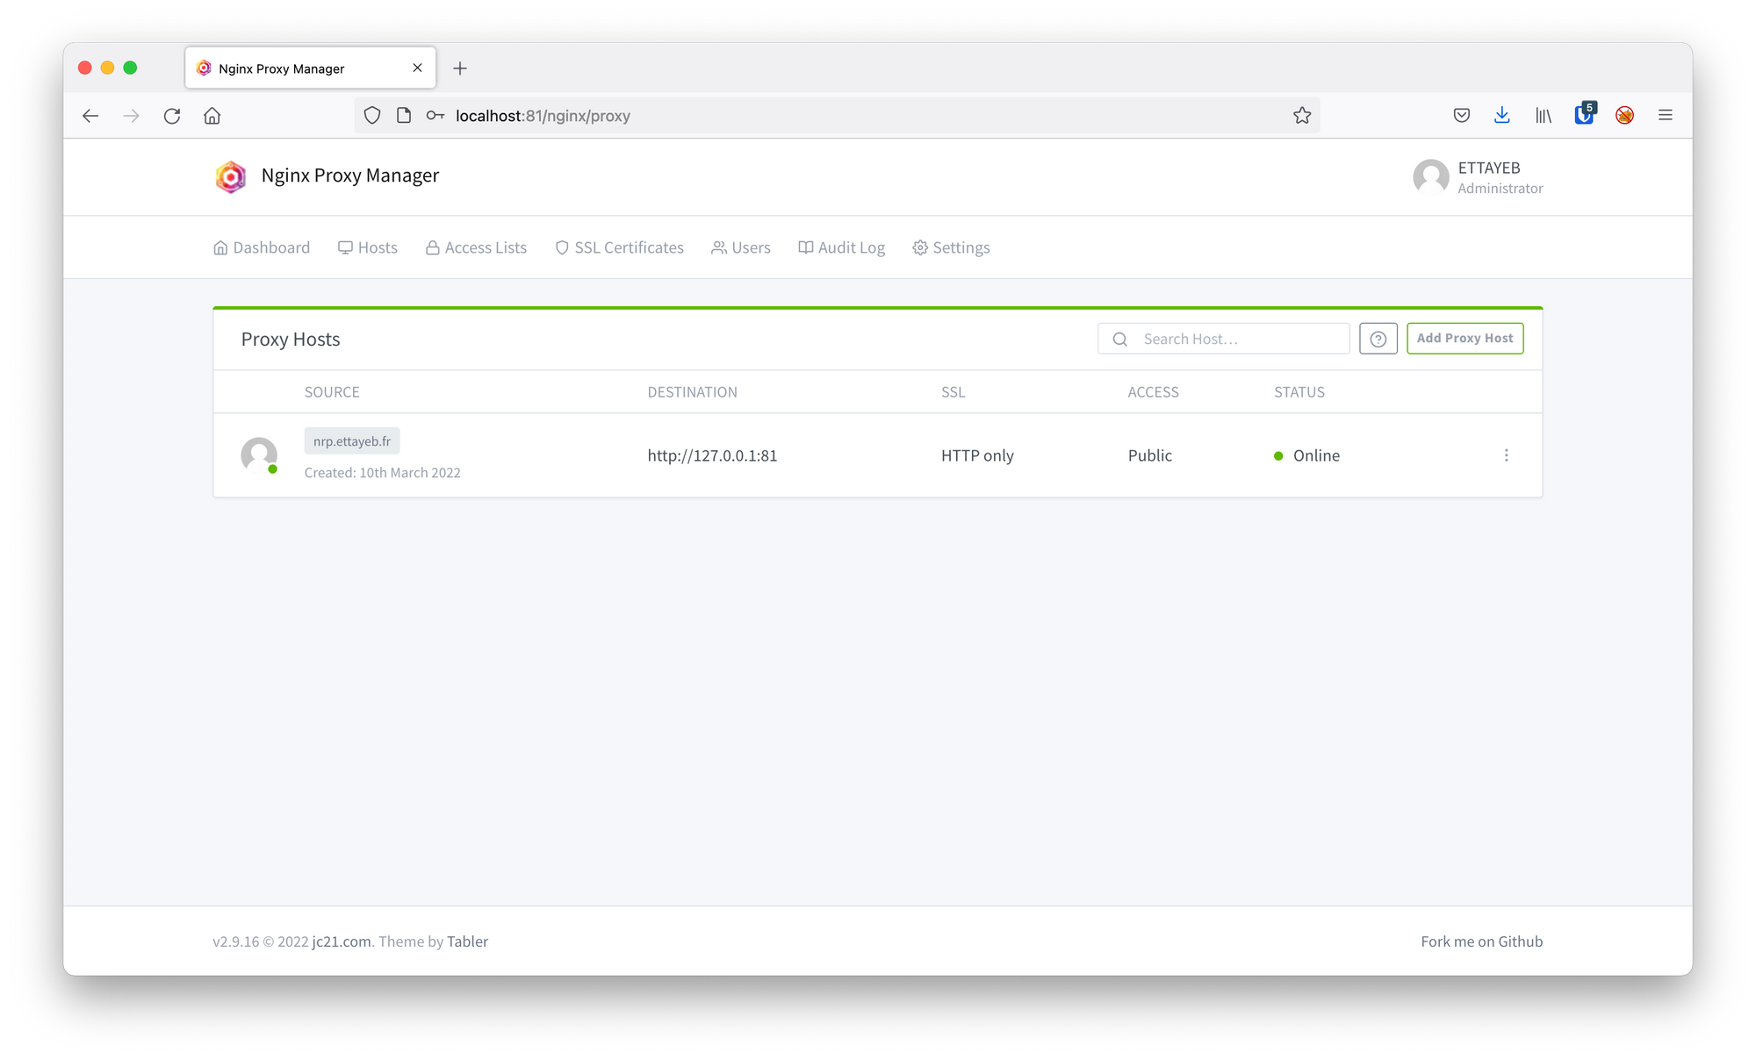
Task: Click the red crossed-out extension icon
Action: 1625,116
